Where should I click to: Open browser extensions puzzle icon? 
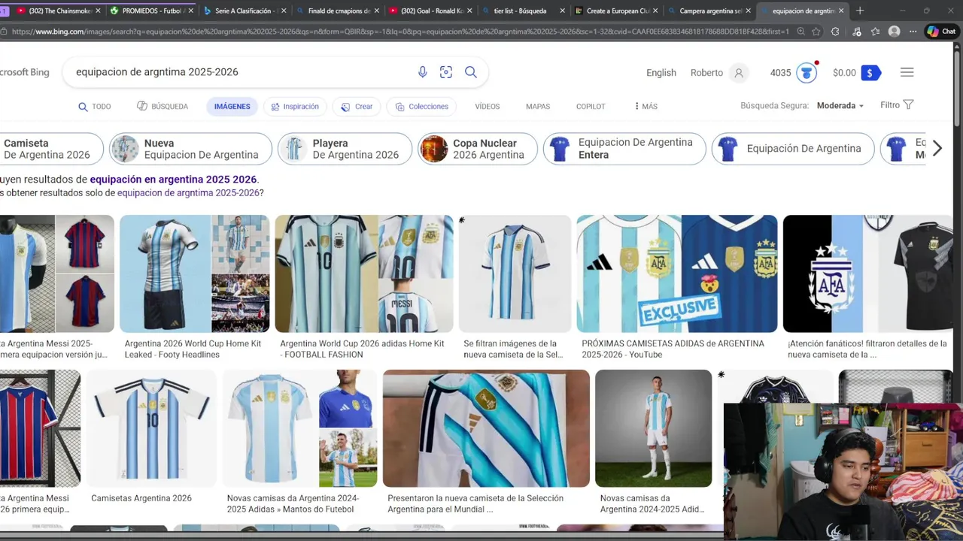tap(835, 32)
